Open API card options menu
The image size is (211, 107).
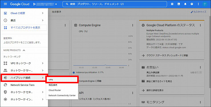tap(133, 93)
